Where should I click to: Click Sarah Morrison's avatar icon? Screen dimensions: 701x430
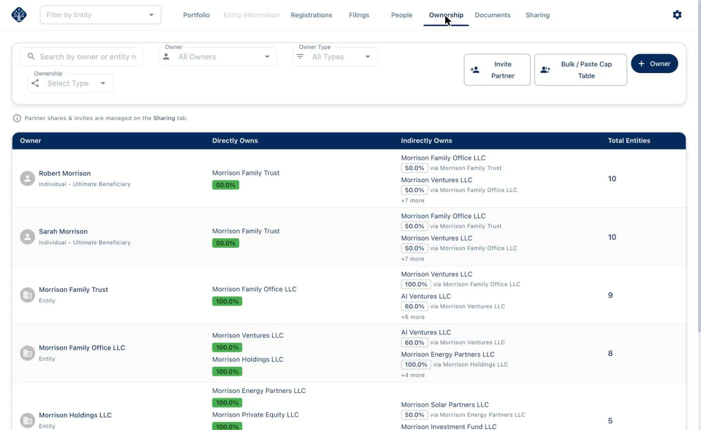28,237
